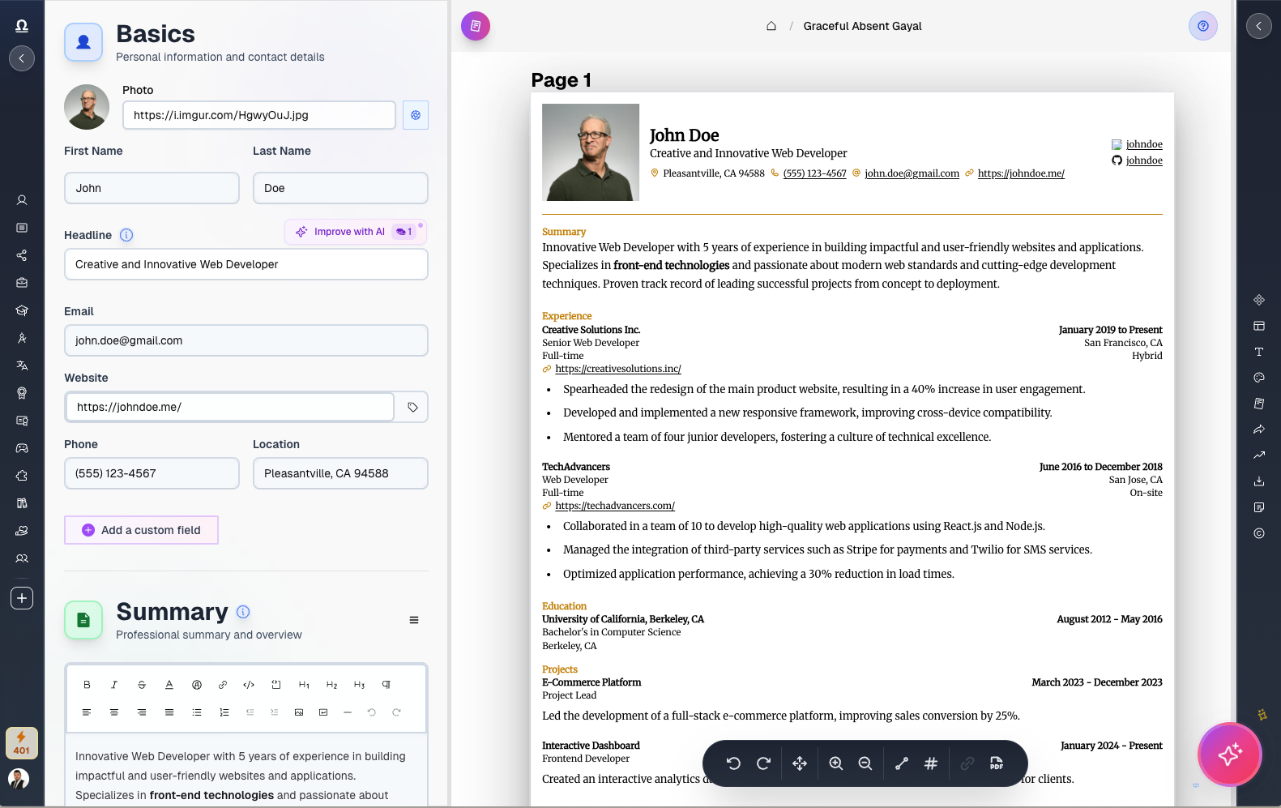
Task: Insert horizontal rule in summary editor
Action: coord(348,712)
